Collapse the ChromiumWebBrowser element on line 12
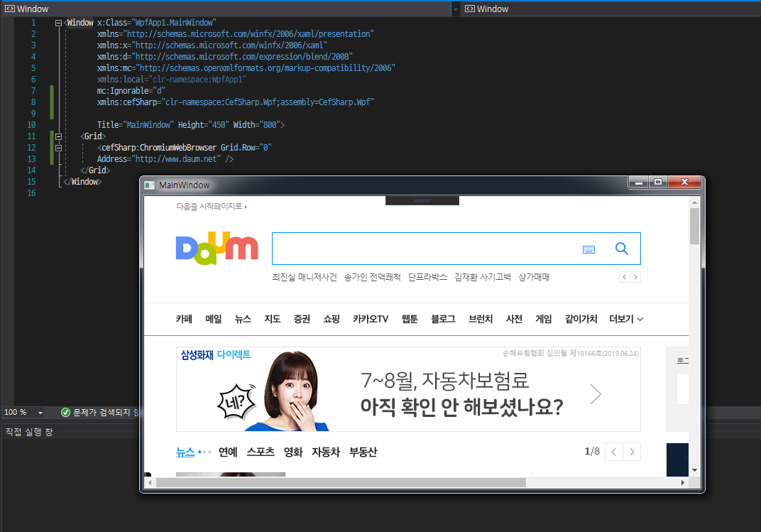This screenshot has height=532, width=761. [58, 148]
